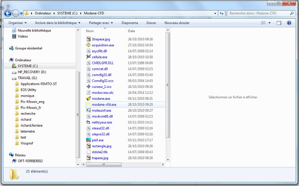Click the Graver toolbar button
This screenshot has width=299, height=186.
(x=151, y=23)
